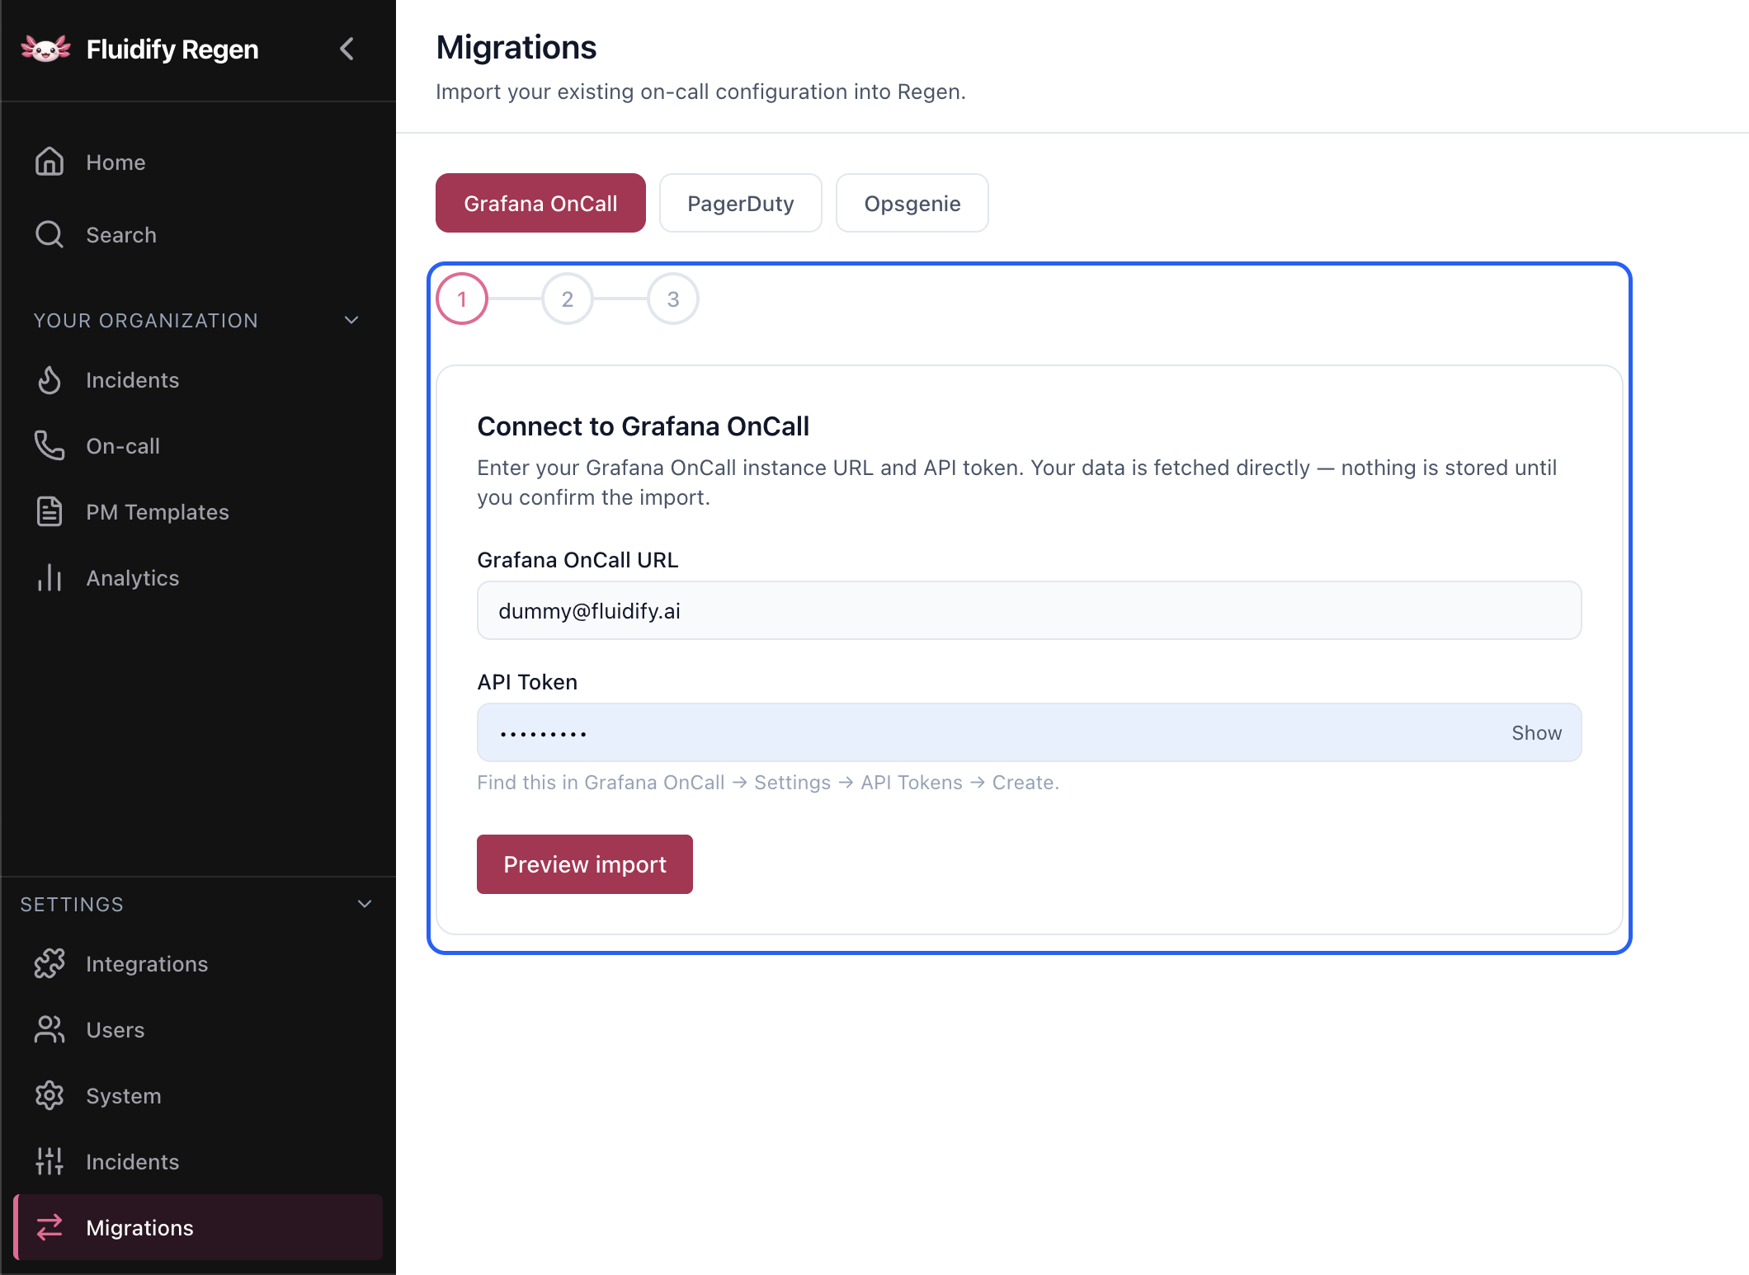Image resolution: width=1749 pixels, height=1275 pixels.
Task: Open Users settings
Action: (x=198, y=1029)
